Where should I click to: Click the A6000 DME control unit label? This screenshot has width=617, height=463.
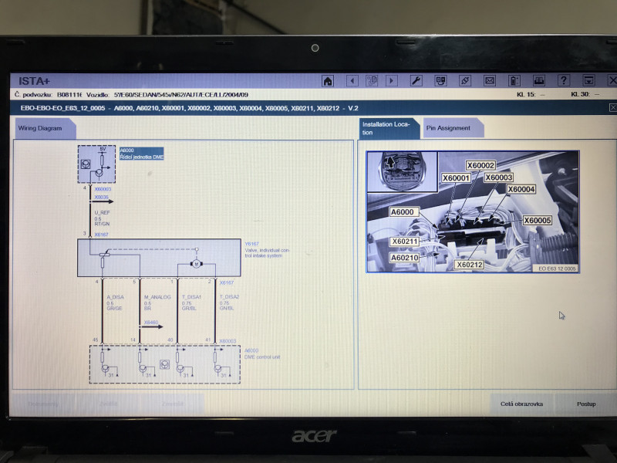[x=262, y=353]
